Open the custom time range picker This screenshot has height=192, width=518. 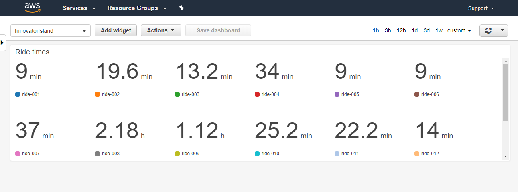pyautogui.click(x=459, y=30)
